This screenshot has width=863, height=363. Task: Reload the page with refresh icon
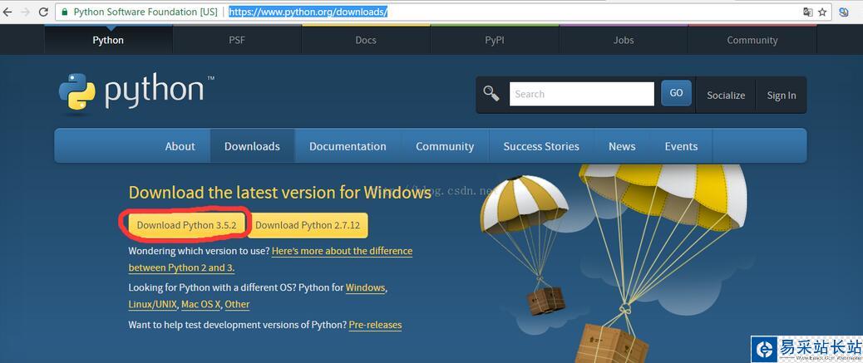pyautogui.click(x=43, y=12)
